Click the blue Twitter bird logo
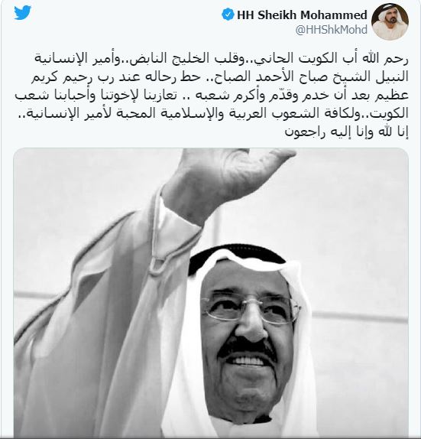The width and height of the screenshot is (421, 439). [22, 13]
